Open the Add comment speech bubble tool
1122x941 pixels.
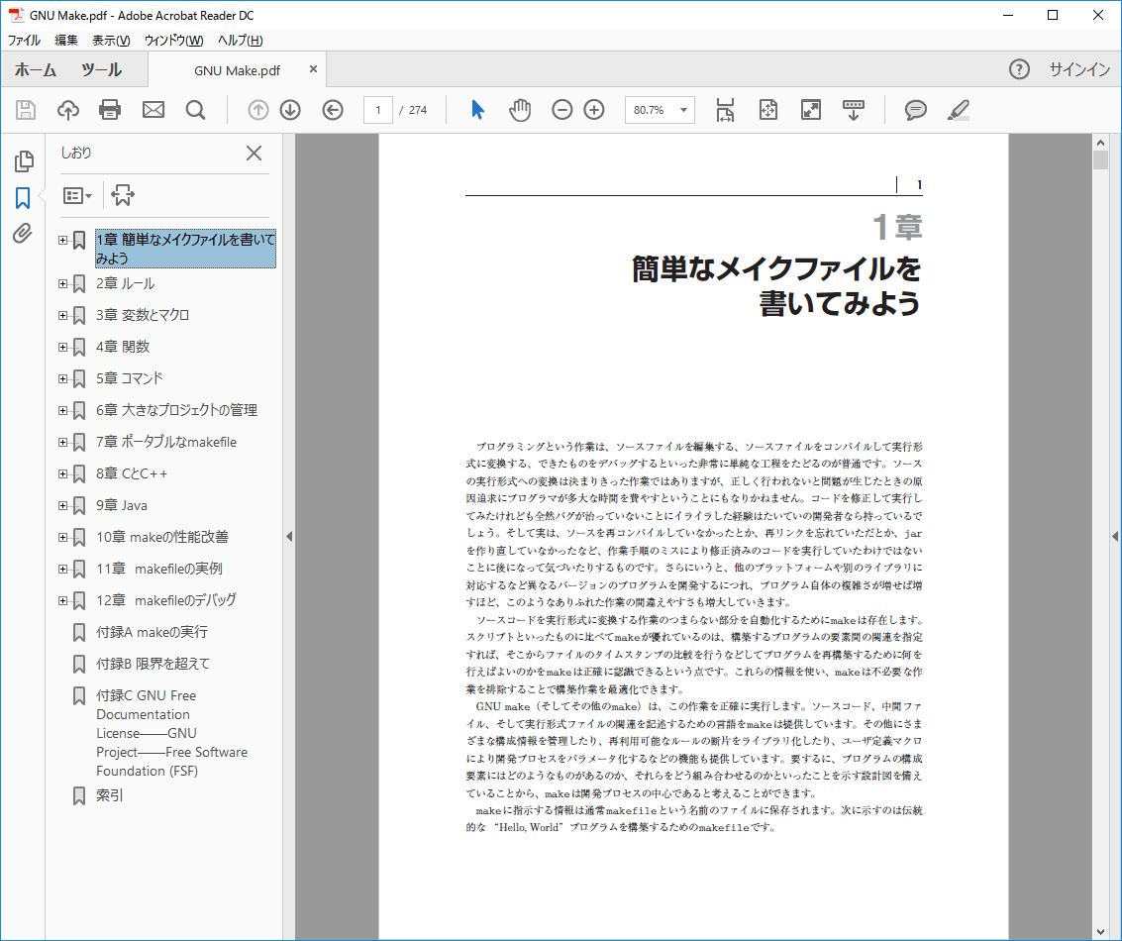click(x=916, y=110)
